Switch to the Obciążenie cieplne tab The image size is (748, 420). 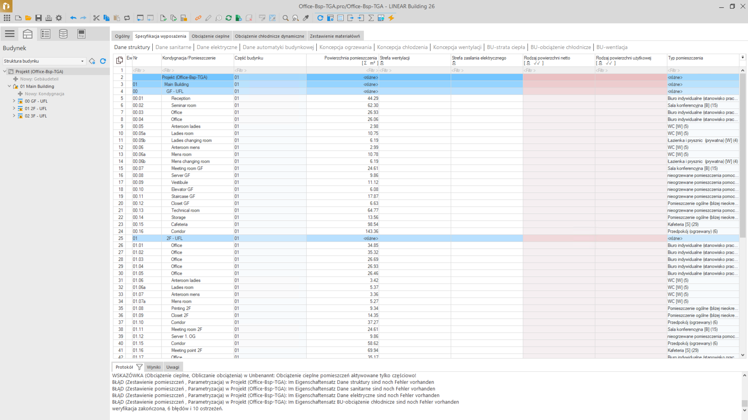tap(210, 36)
